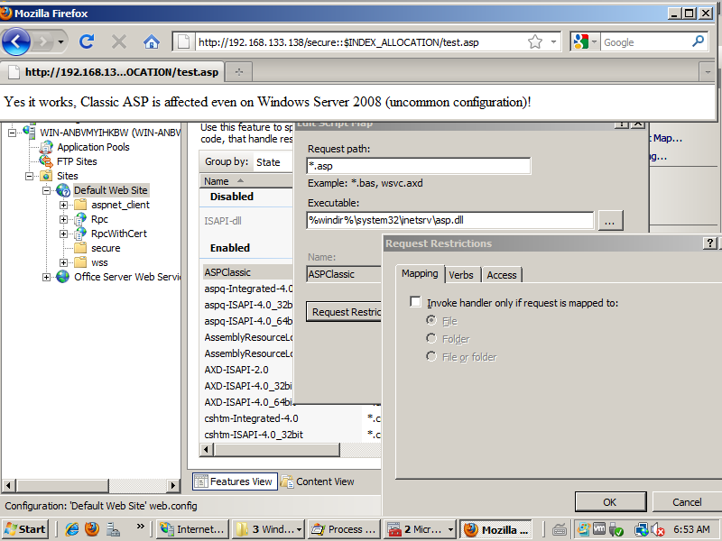
Task: Click the Application Pools icon in tree
Action: (47, 147)
